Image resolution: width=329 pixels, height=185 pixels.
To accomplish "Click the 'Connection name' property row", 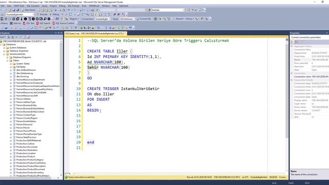I will [309, 77].
